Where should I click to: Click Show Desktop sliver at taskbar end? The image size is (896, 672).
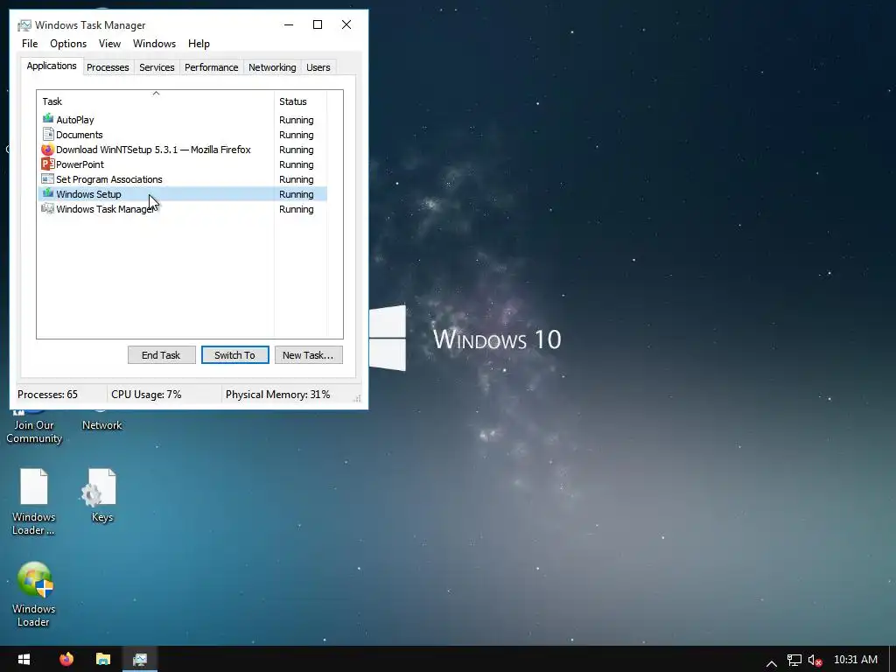[x=892, y=660]
